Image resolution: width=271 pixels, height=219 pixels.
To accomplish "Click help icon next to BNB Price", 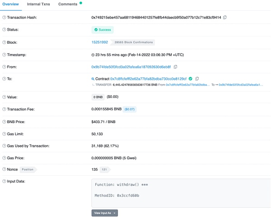I will point(4,122).
